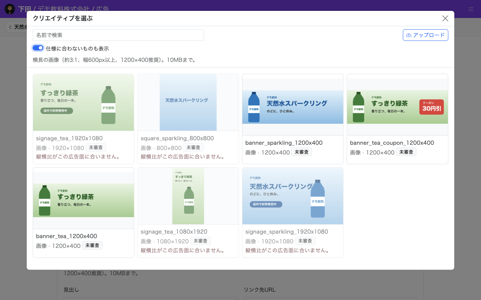Click 画像 · 1080×1920 size text

click(165, 241)
